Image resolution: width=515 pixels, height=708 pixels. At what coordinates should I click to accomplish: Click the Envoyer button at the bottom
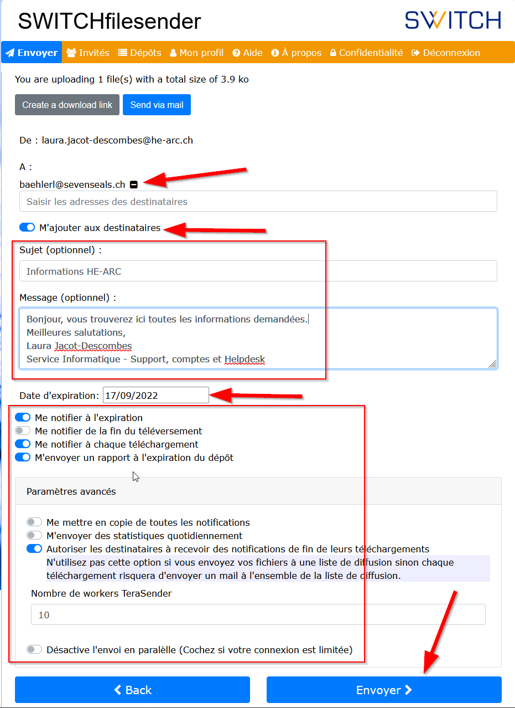coord(384,690)
